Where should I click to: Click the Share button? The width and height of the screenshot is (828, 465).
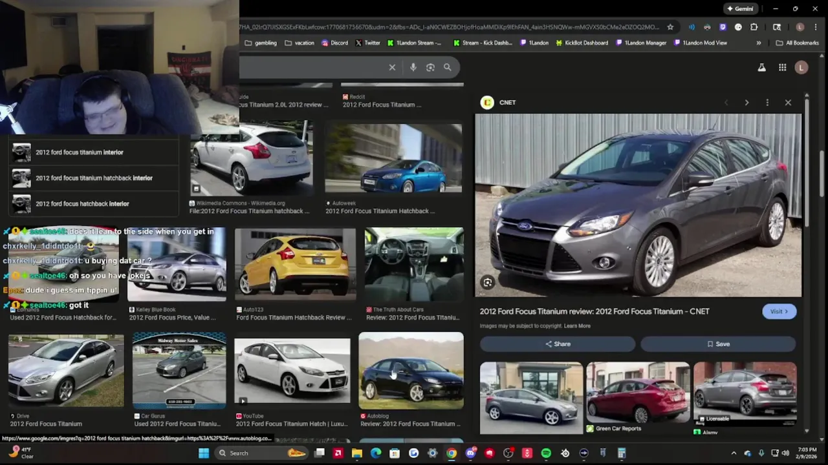click(558, 344)
